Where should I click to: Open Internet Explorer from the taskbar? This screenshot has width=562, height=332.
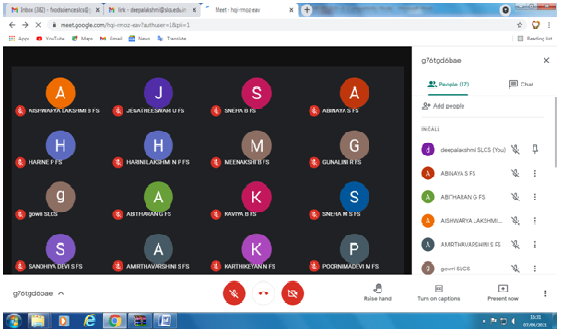(89, 321)
